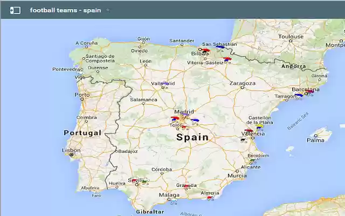
Task: Click the 'football teams - spain' map title
Action: (x=65, y=10)
